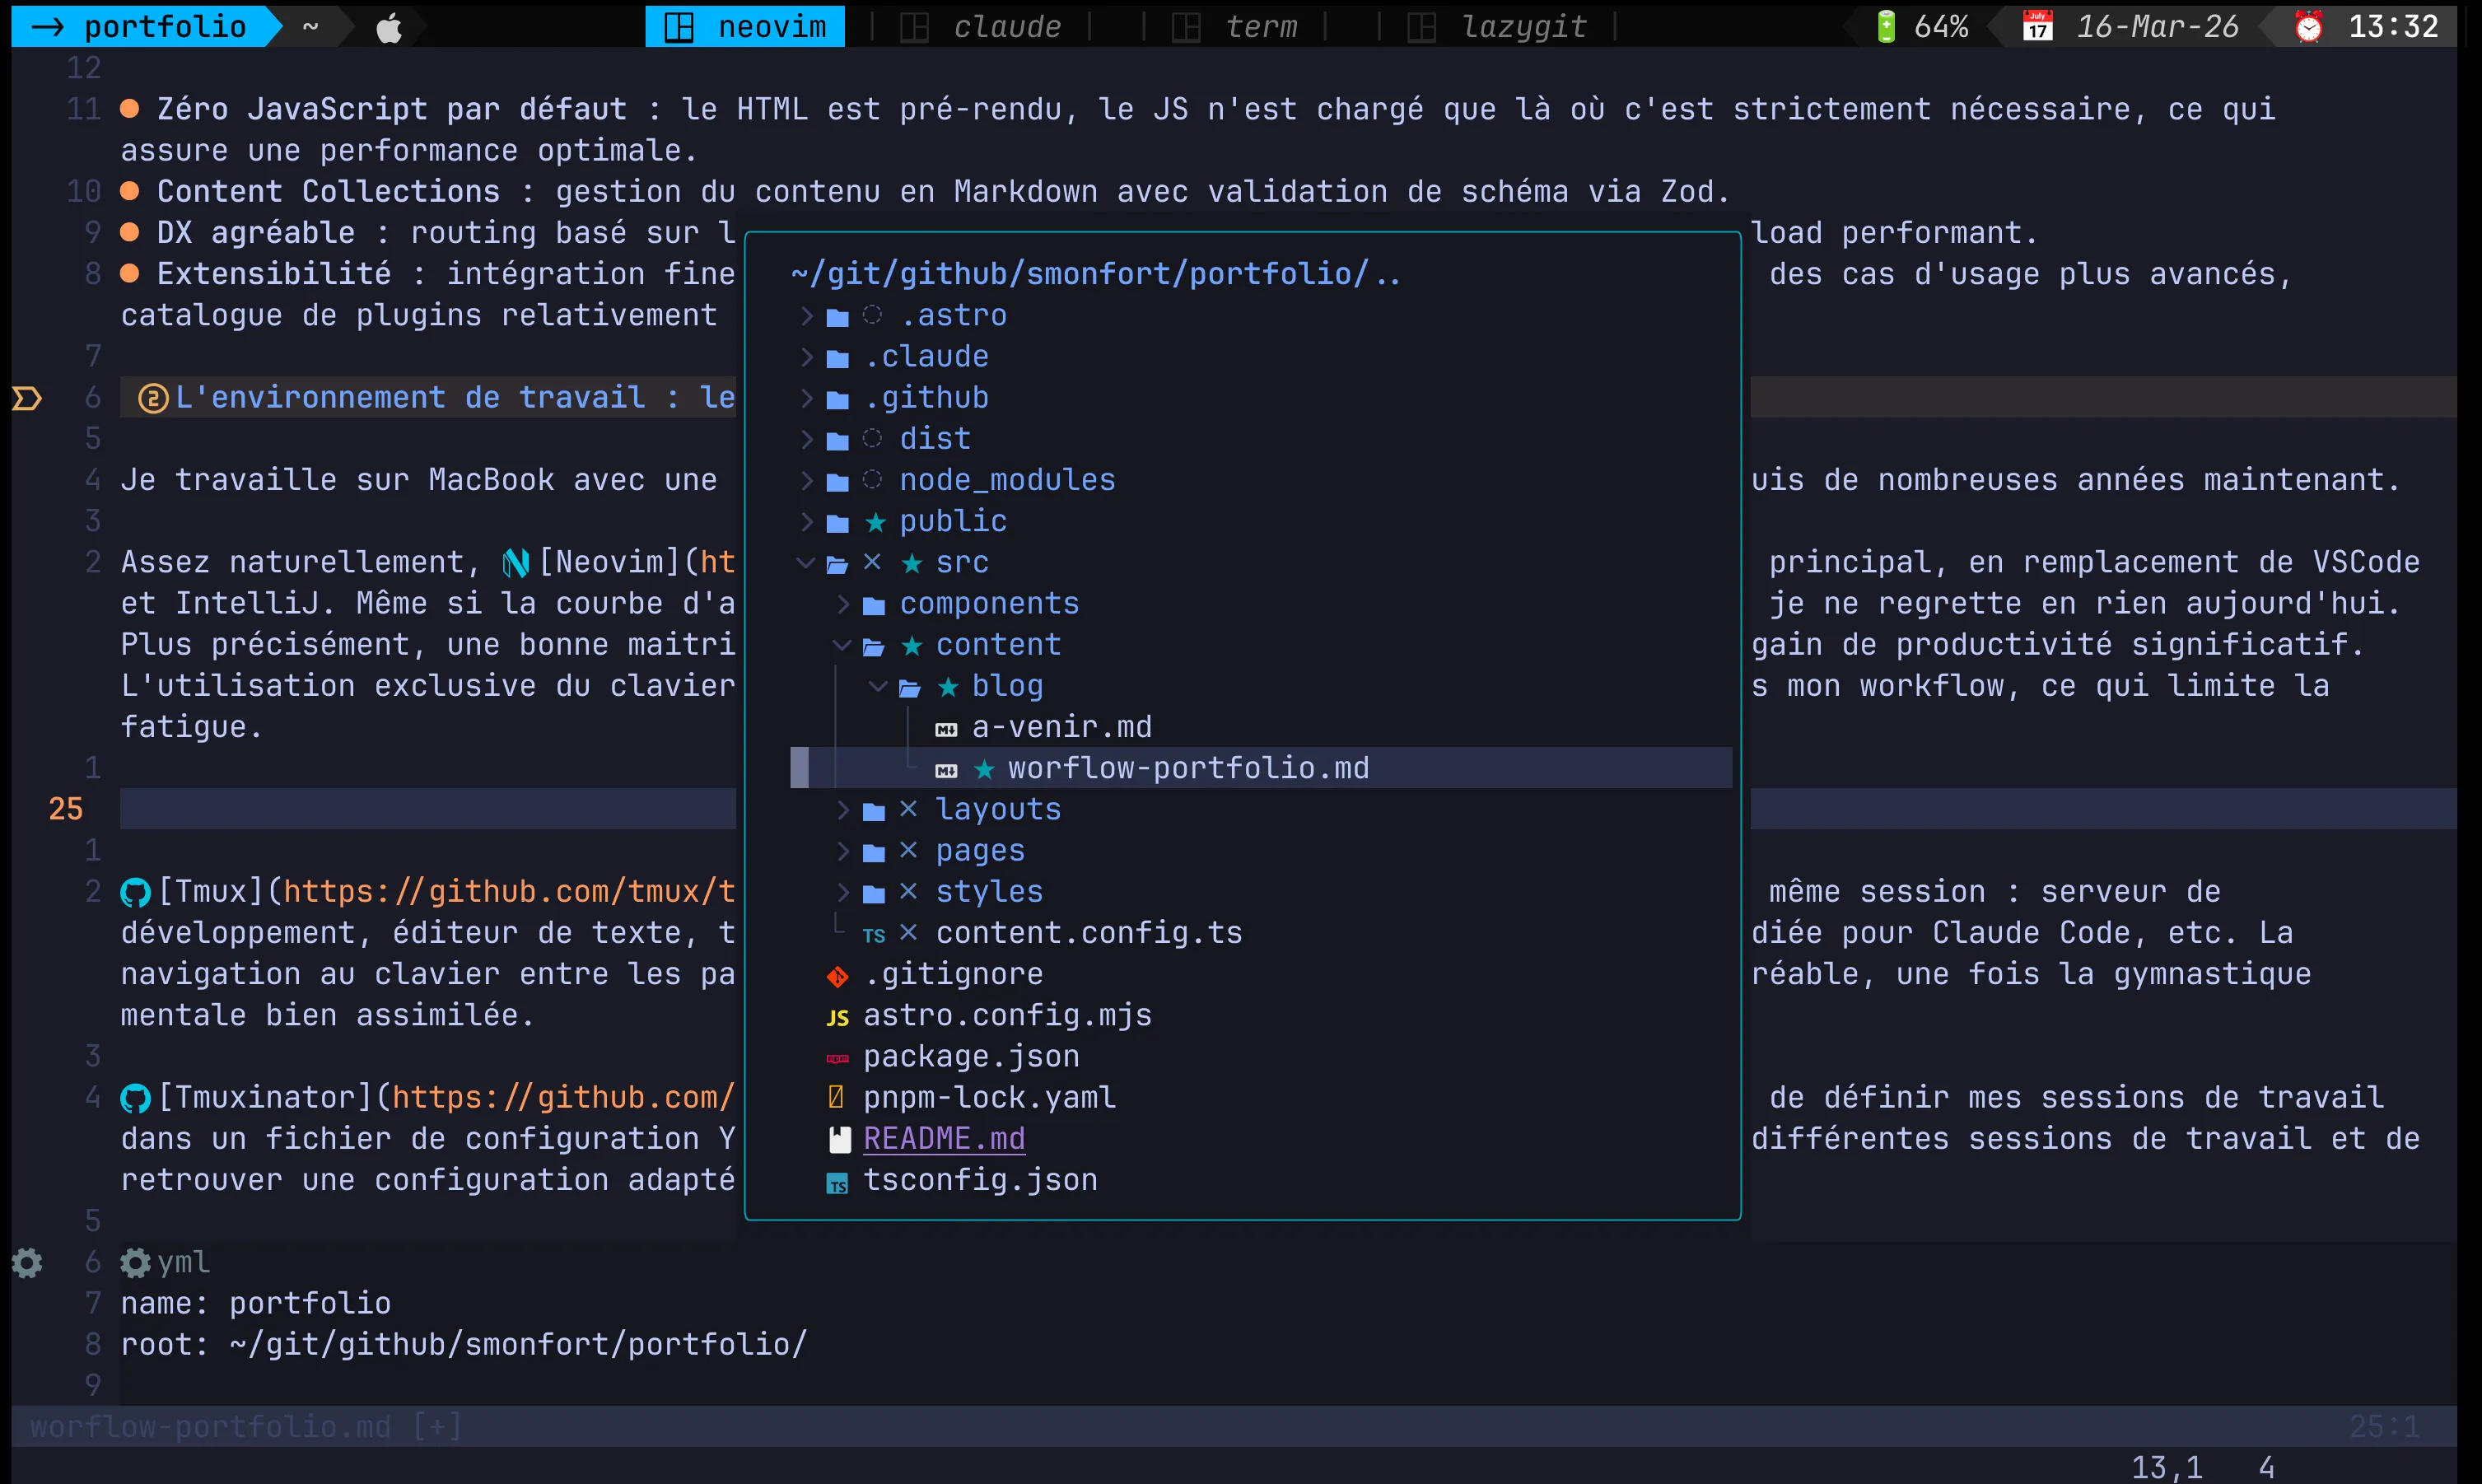Click the Tmuxinator hyperlink in the text

click(266, 1096)
